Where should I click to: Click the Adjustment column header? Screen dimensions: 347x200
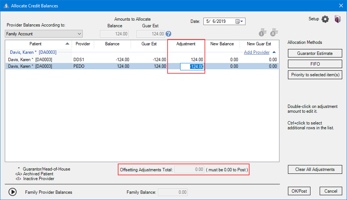click(x=186, y=44)
